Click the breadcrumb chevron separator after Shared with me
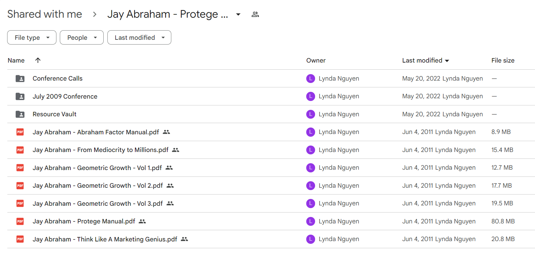535x270 pixels. 95,14
